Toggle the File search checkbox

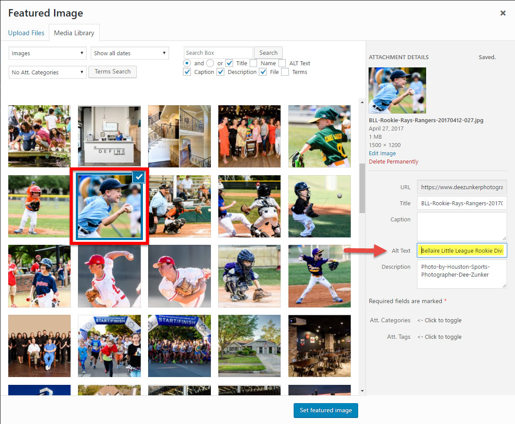263,72
